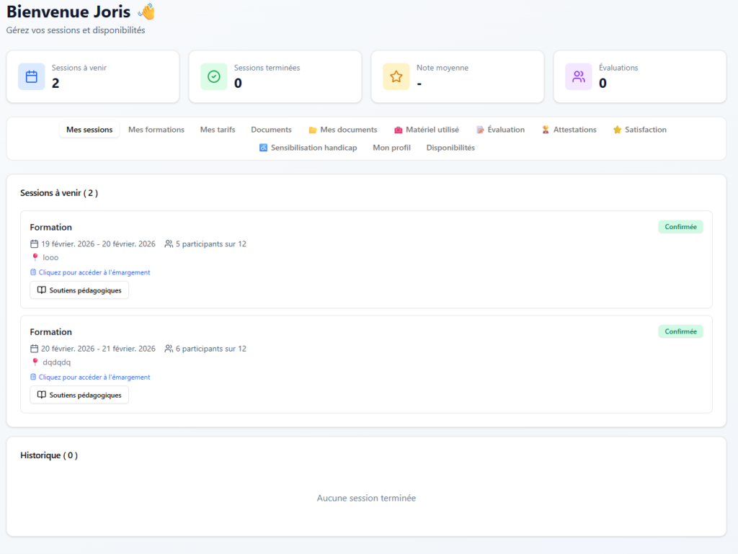Image resolution: width=738 pixels, height=554 pixels.
Task: Click the Sessions à venir ( 2 ) heading
Action: pyautogui.click(x=59, y=193)
